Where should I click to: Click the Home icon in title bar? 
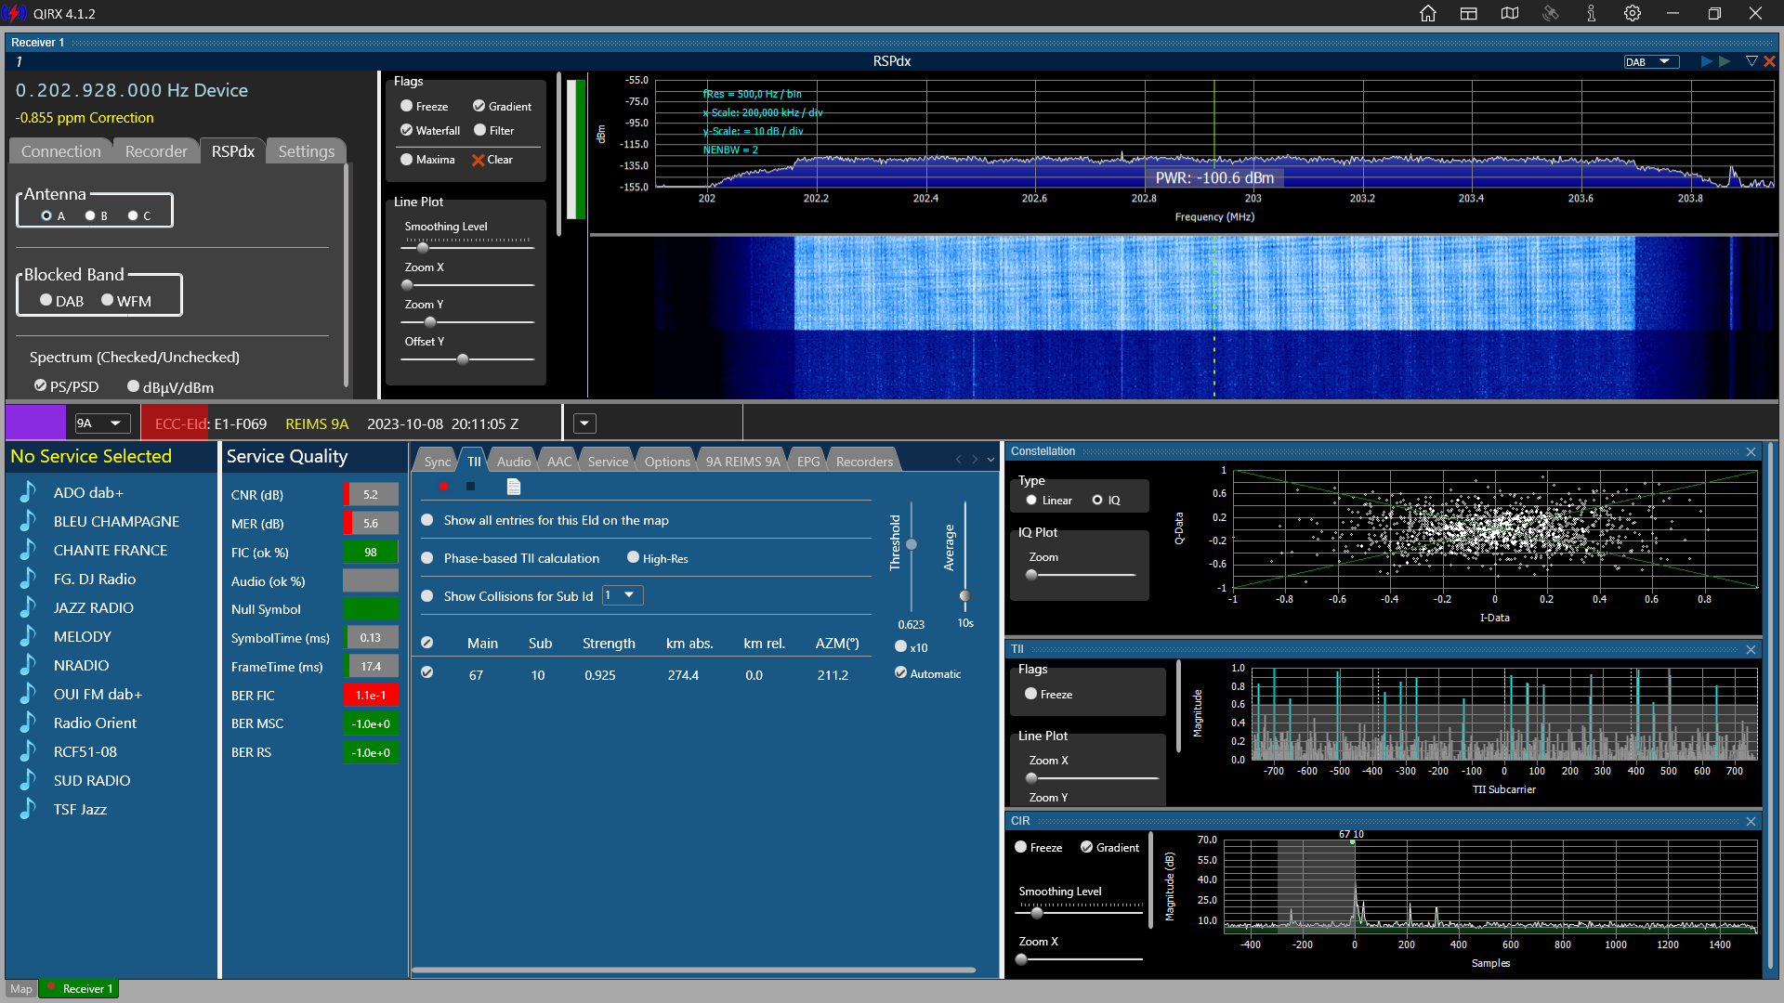(x=1428, y=14)
